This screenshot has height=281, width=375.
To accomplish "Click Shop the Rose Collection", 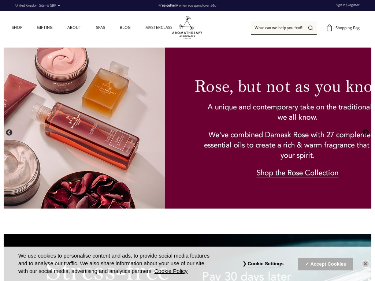I will [x=297, y=173].
